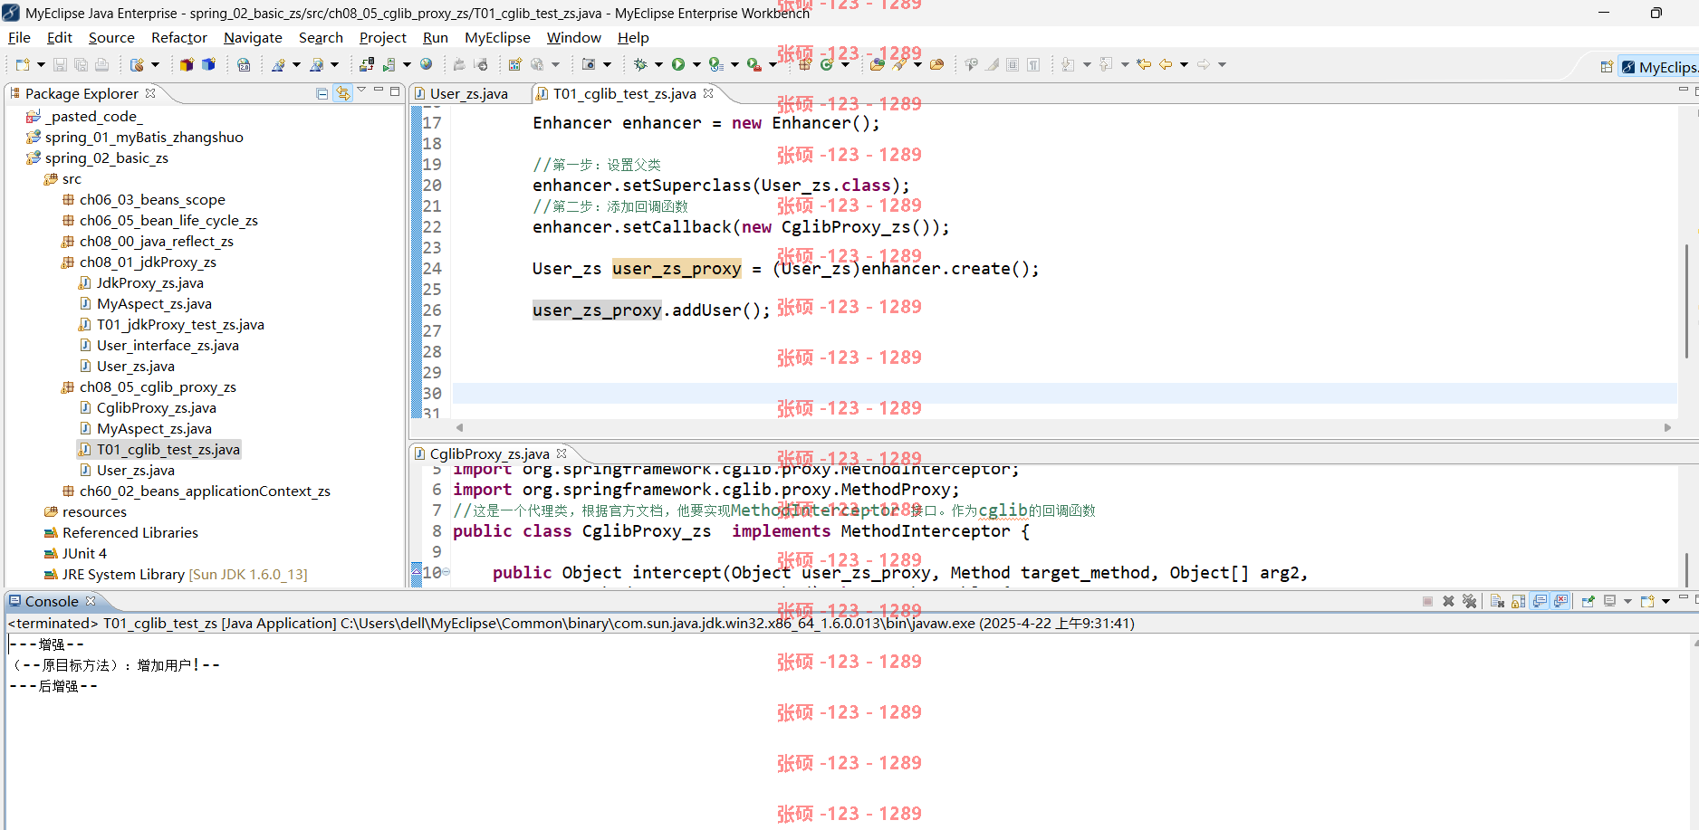
Task: Select the CglibProxy_zs.java editor tab
Action: tap(489, 453)
